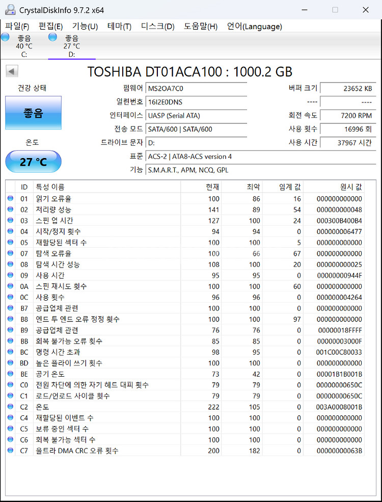Click the 현재 column header

coord(201,187)
